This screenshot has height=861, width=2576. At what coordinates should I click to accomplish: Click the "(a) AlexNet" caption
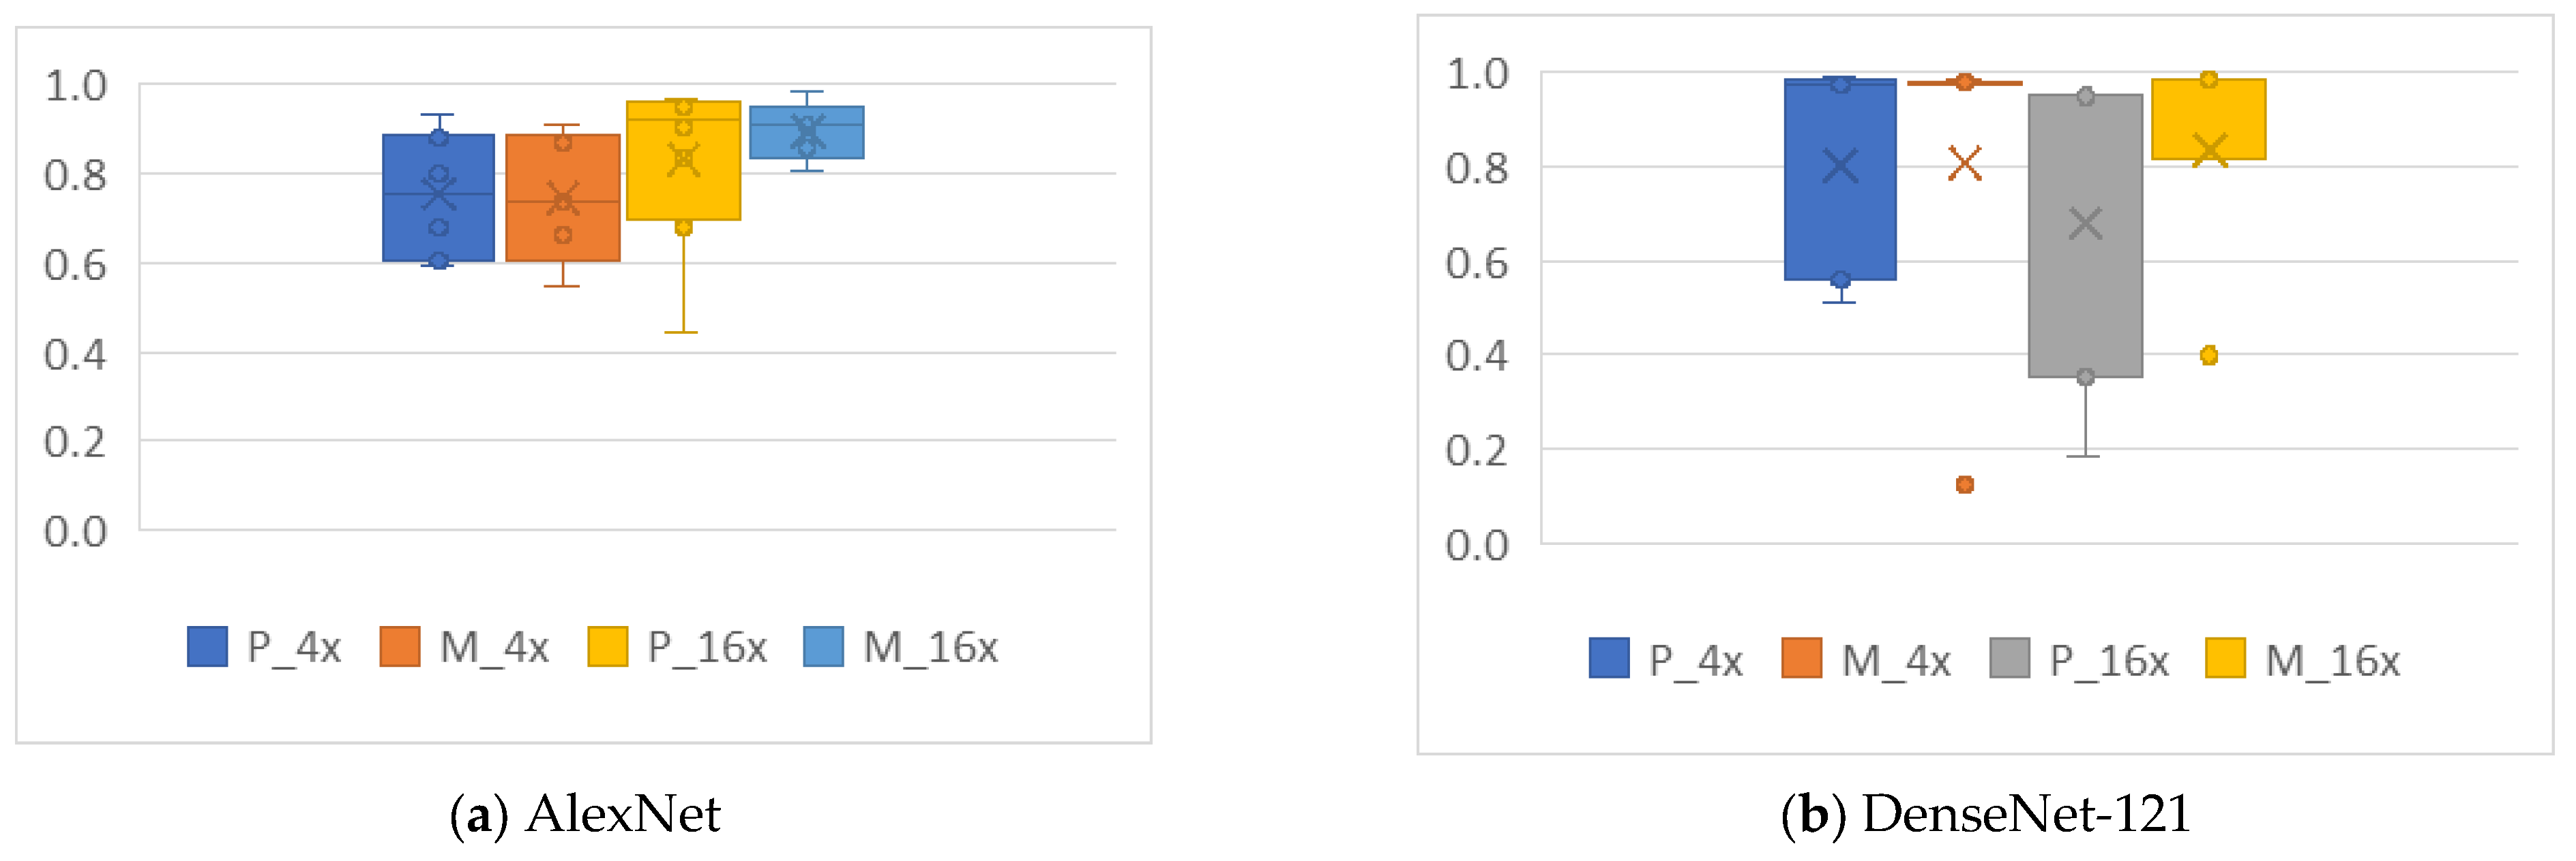click(585, 814)
